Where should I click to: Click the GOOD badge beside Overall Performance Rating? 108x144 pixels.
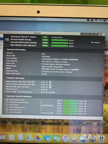pyautogui.click(x=45, y=43)
